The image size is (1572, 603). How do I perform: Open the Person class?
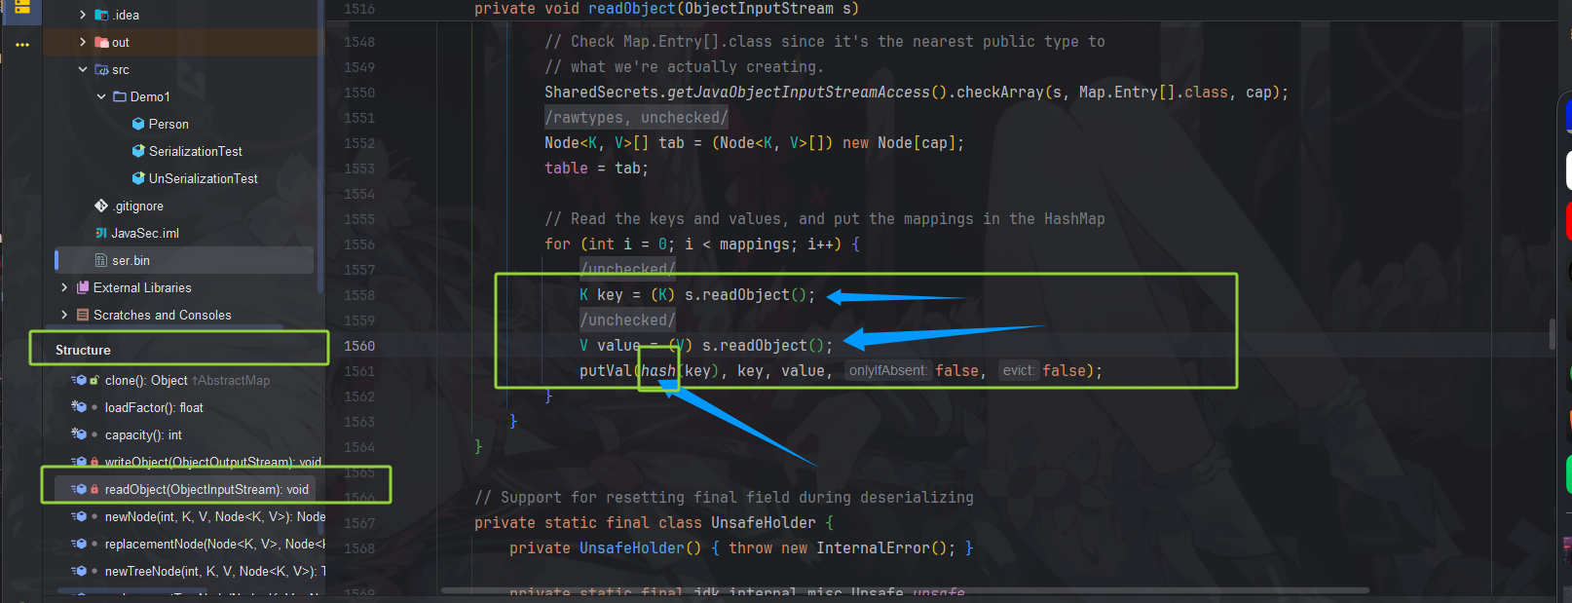tap(168, 124)
